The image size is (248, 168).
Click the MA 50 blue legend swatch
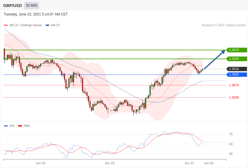click(x=47, y=25)
